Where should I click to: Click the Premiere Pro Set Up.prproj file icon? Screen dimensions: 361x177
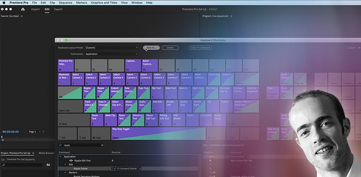click(x=3, y=159)
